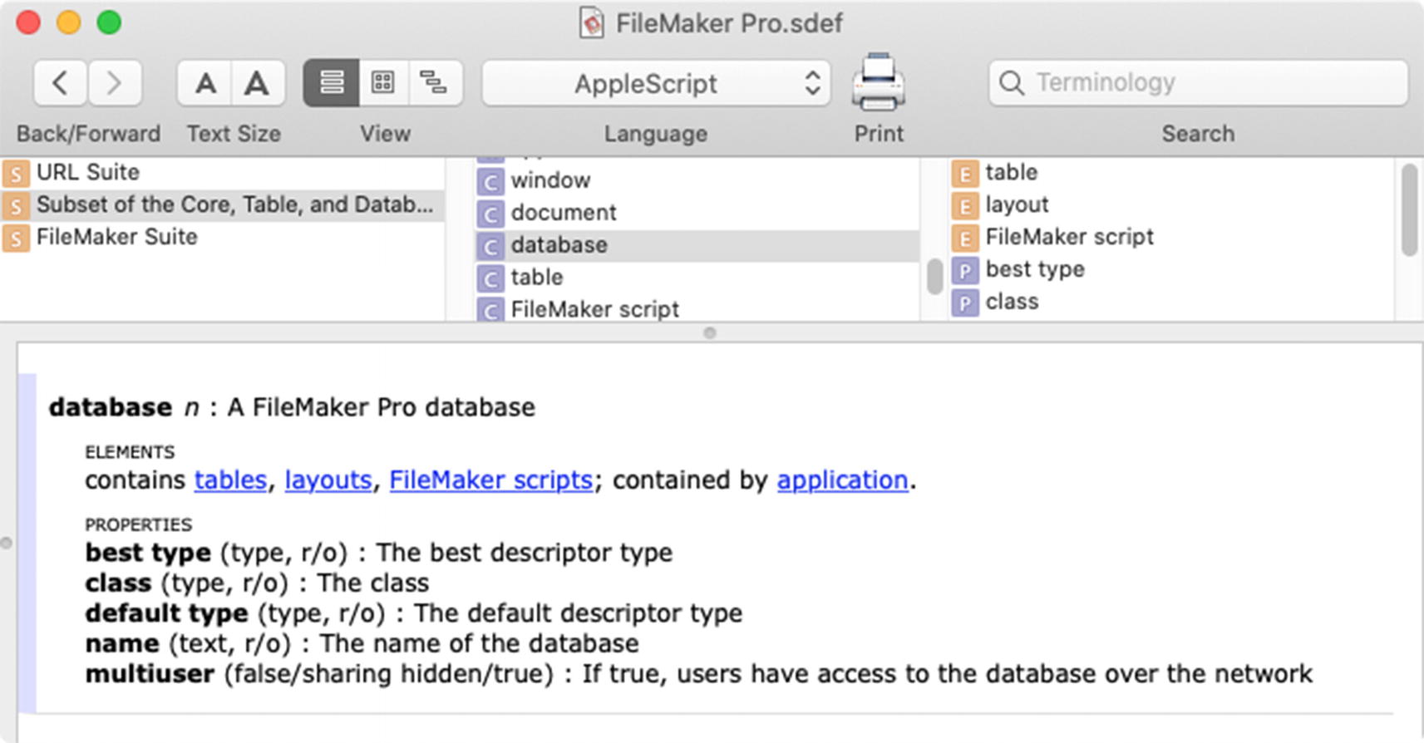Switch to the list view icon
1424x743 pixels.
coord(331,82)
